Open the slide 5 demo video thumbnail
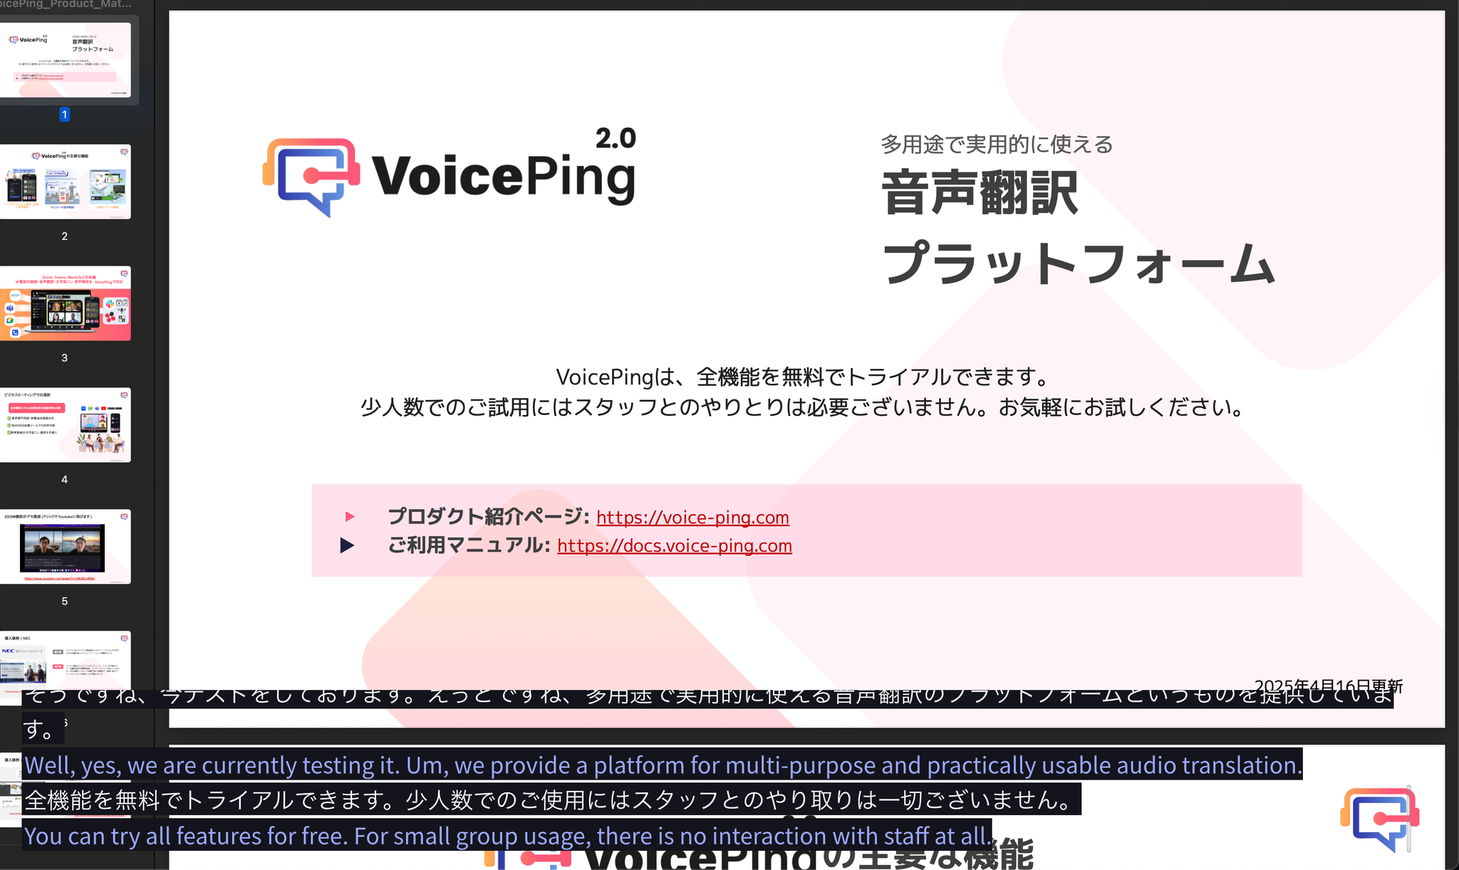This screenshot has height=870, width=1459. coord(66,547)
